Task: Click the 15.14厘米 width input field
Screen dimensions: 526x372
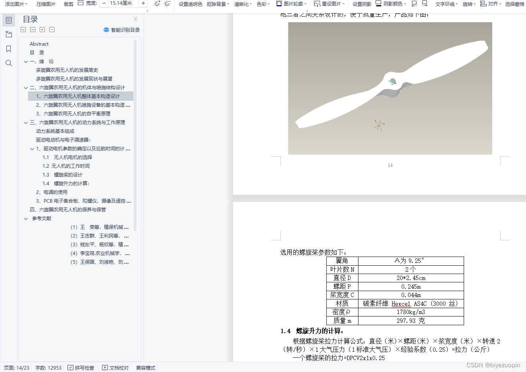Action: (123, 4)
